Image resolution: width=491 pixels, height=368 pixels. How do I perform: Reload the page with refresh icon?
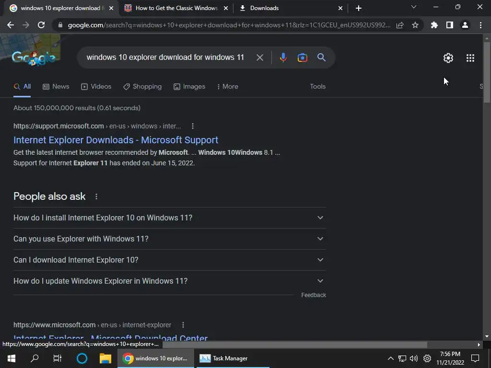click(41, 25)
